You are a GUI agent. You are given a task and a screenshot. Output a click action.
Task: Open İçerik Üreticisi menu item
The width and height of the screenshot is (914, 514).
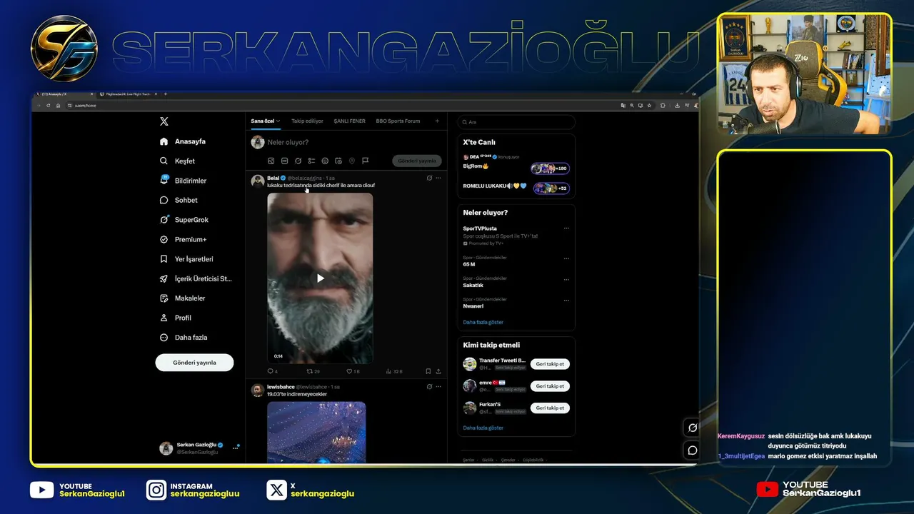pyautogui.click(x=196, y=279)
